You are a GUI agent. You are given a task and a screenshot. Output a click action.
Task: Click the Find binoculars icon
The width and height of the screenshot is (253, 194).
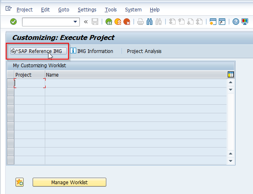tap(150, 22)
